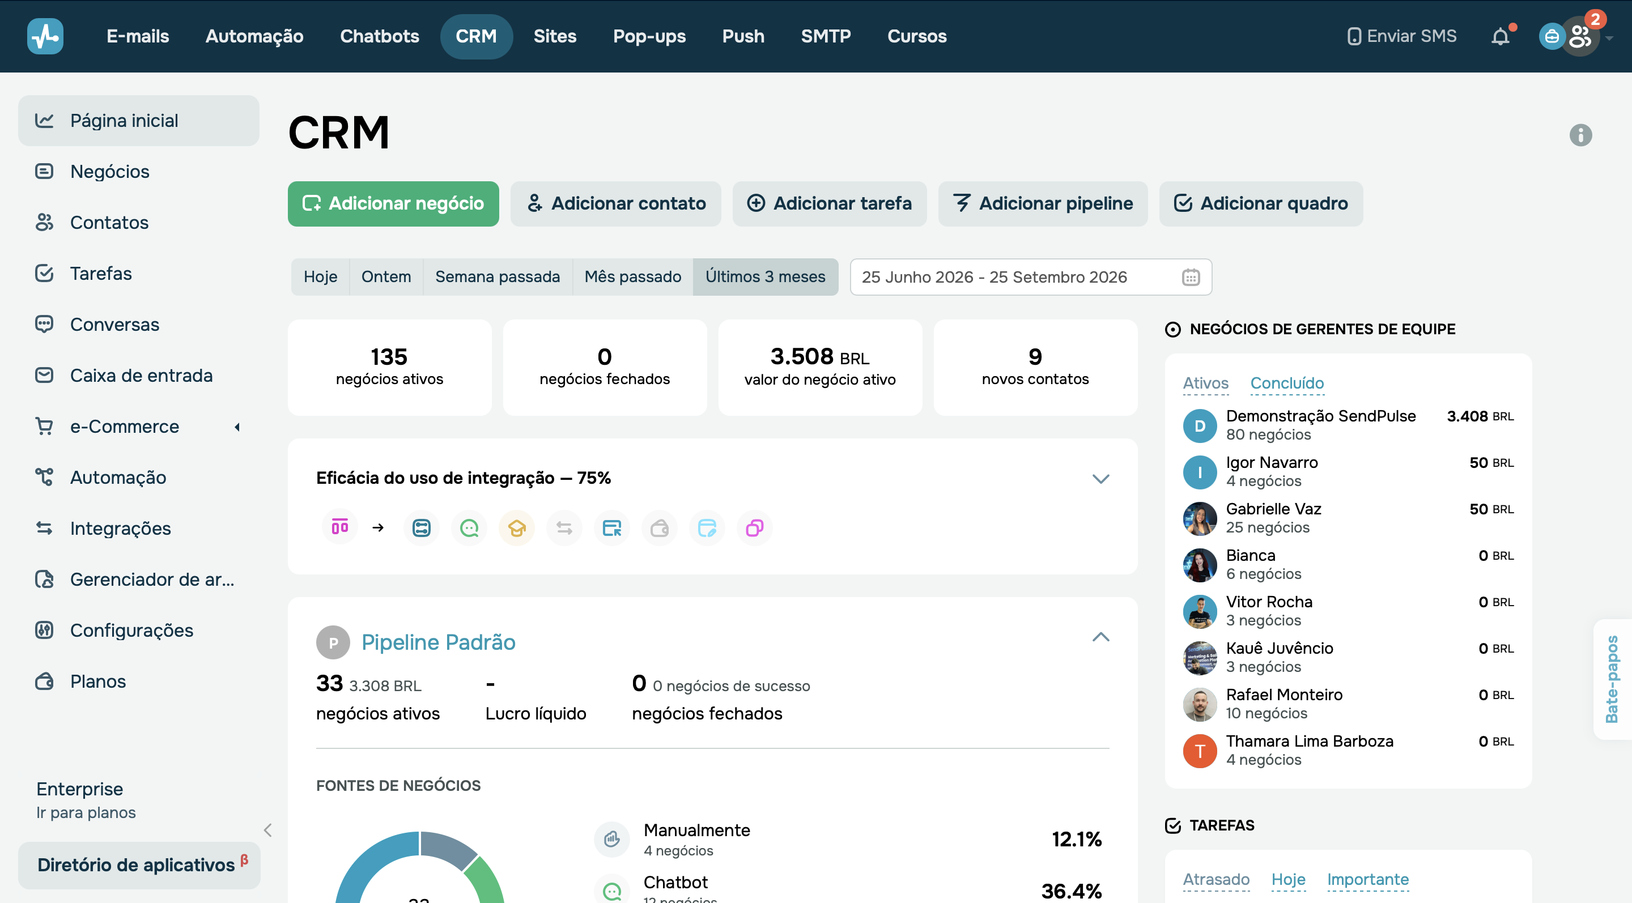Open the Chatbots top menu
Viewport: 1632px width, 903px height.
[x=380, y=36]
